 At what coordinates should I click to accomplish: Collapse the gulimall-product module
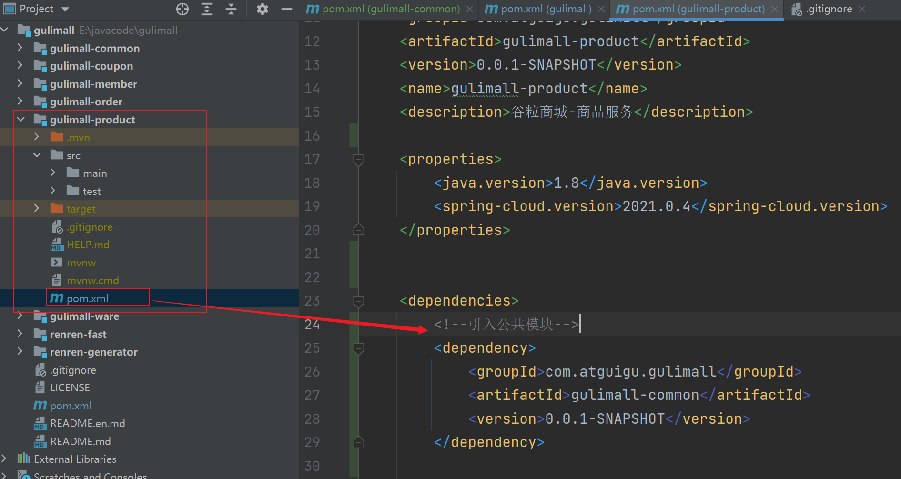pos(20,119)
